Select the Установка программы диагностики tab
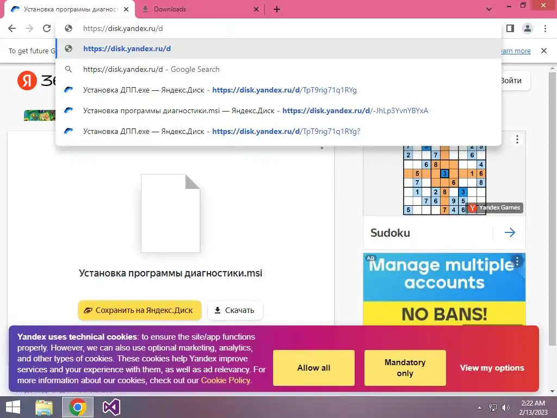 70,10
